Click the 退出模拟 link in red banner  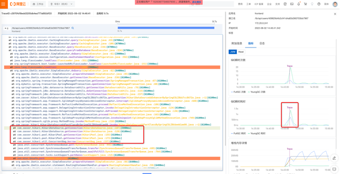click(x=196, y=2)
